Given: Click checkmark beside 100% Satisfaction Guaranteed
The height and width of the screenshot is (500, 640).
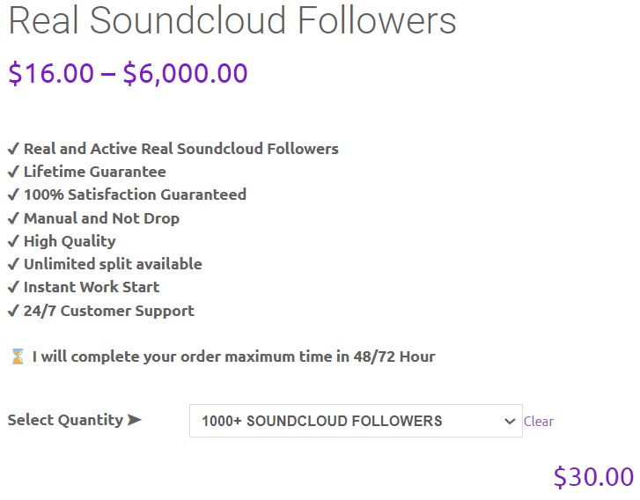Looking at the screenshot, I should (13, 195).
